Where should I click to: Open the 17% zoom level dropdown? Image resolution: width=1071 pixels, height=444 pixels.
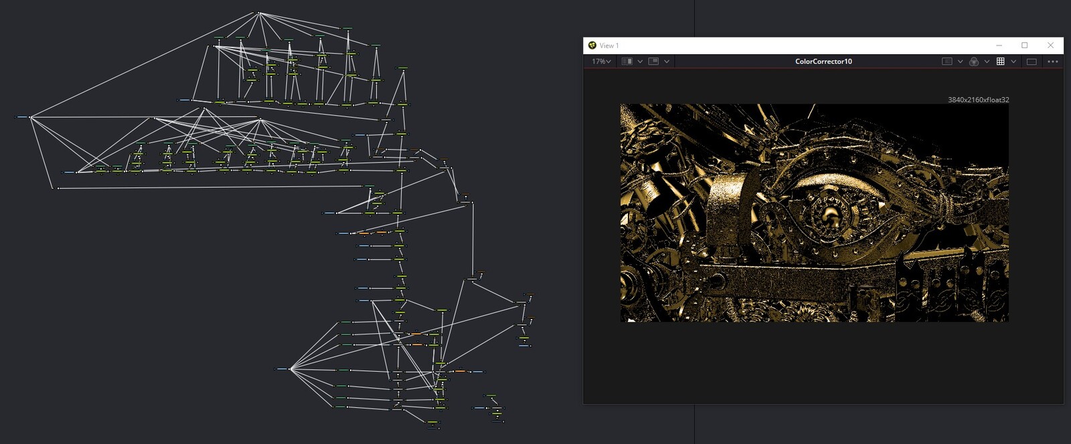601,62
